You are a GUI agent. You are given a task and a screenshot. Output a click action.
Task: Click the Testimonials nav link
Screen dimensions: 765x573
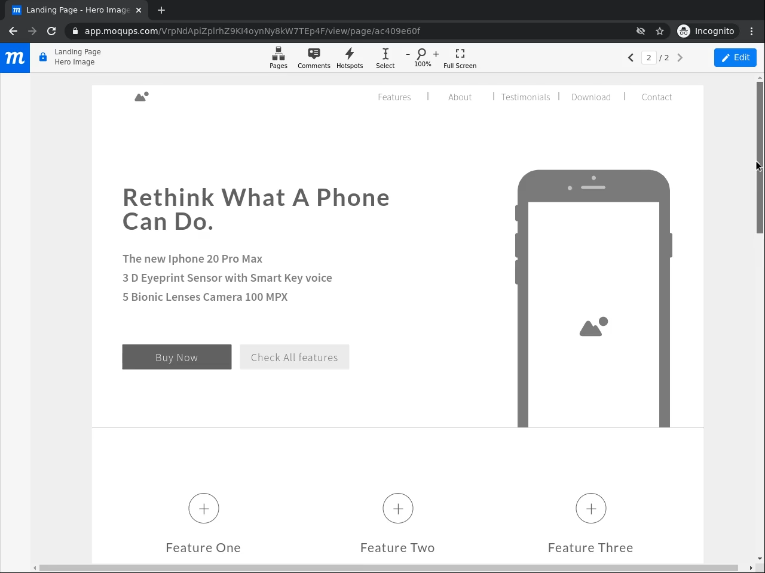(525, 97)
